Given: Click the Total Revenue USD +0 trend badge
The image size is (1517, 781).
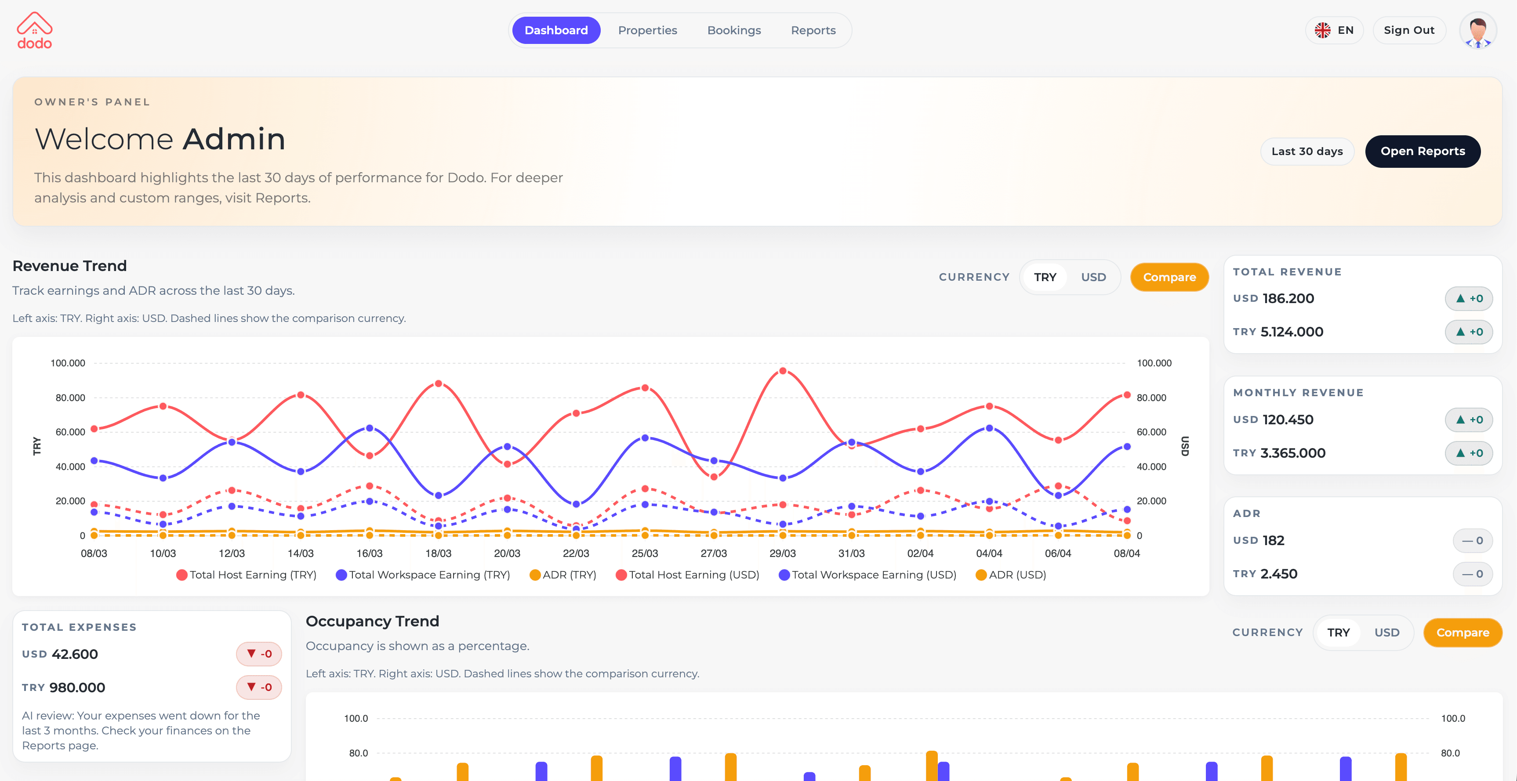Looking at the screenshot, I should (1469, 298).
